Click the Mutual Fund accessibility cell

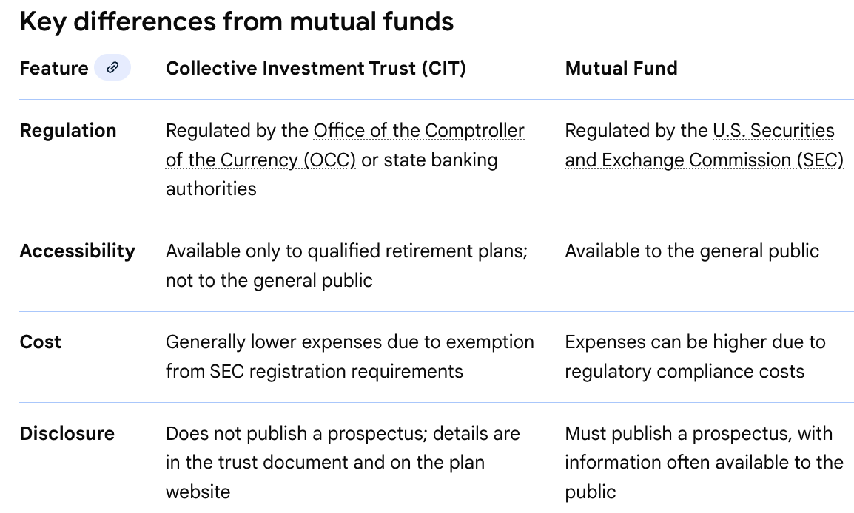[x=692, y=251]
